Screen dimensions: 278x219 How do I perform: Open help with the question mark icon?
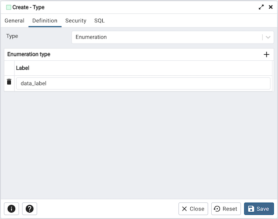tap(30, 209)
